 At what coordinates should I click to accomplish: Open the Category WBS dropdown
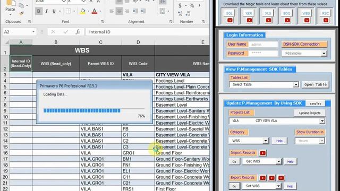(266, 141)
